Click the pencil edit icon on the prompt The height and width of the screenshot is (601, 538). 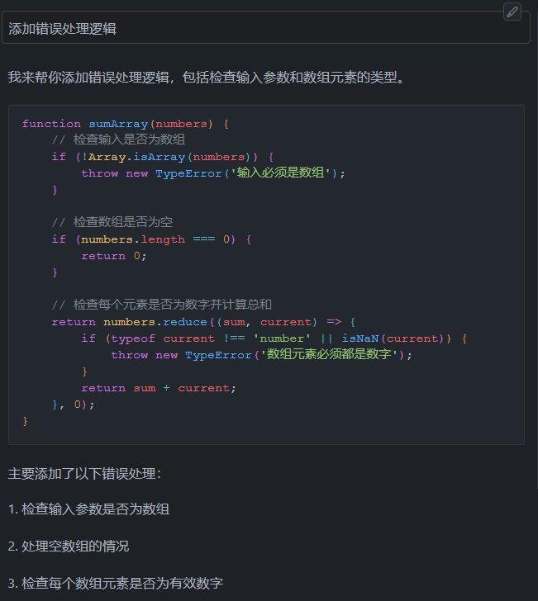coord(512,12)
